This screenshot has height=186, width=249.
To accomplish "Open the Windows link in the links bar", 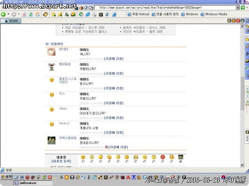I will [x=190, y=14].
